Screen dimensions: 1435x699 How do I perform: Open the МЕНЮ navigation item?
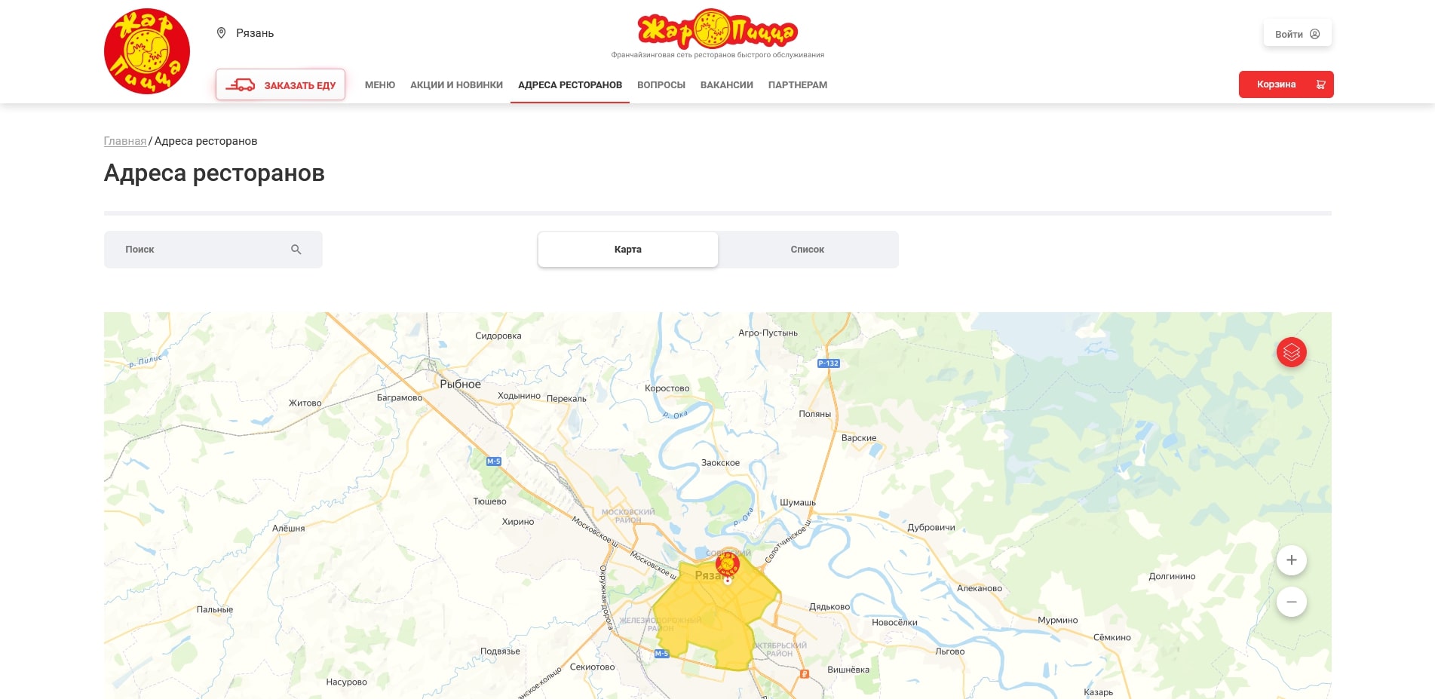click(x=380, y=85)
